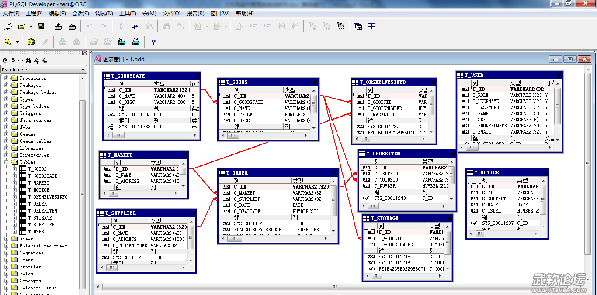Click the plus icon in object browser toolbar

pos(13,61)
